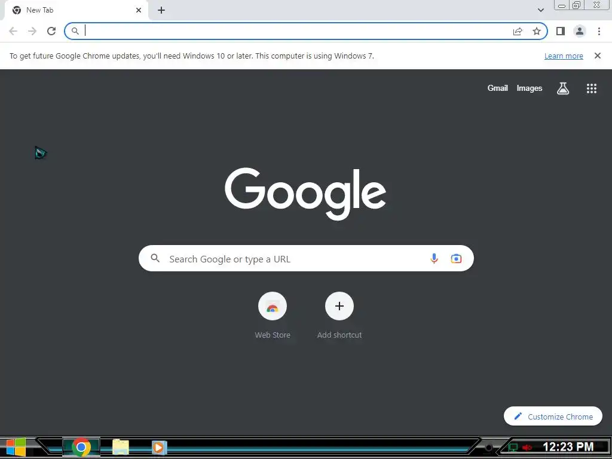Image resolution: width=612 pixels, height=459 pixels.
Task: Click the Search Google or type a URL box
Action: tap(306, 258)
